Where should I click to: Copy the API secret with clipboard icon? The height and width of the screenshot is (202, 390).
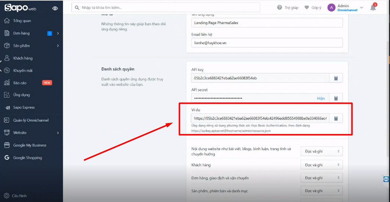click(x=336, y=98)
